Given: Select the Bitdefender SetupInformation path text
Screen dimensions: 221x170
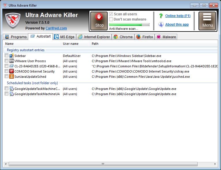Looking at the screenshot, I should point(155,66).
